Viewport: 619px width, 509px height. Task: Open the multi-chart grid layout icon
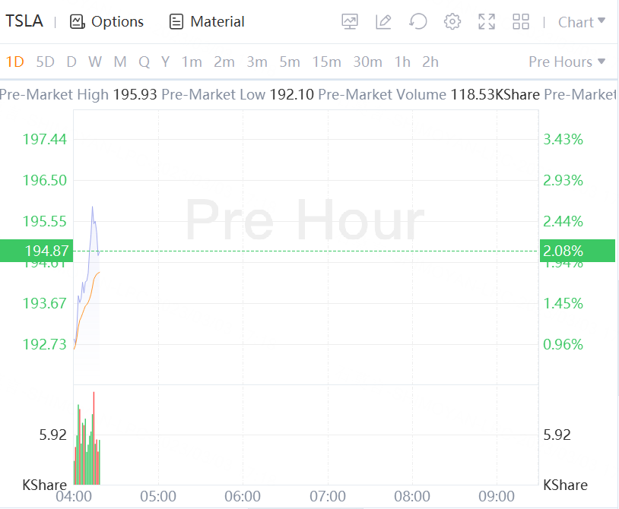pyautogui.click(x=521, y=22)
